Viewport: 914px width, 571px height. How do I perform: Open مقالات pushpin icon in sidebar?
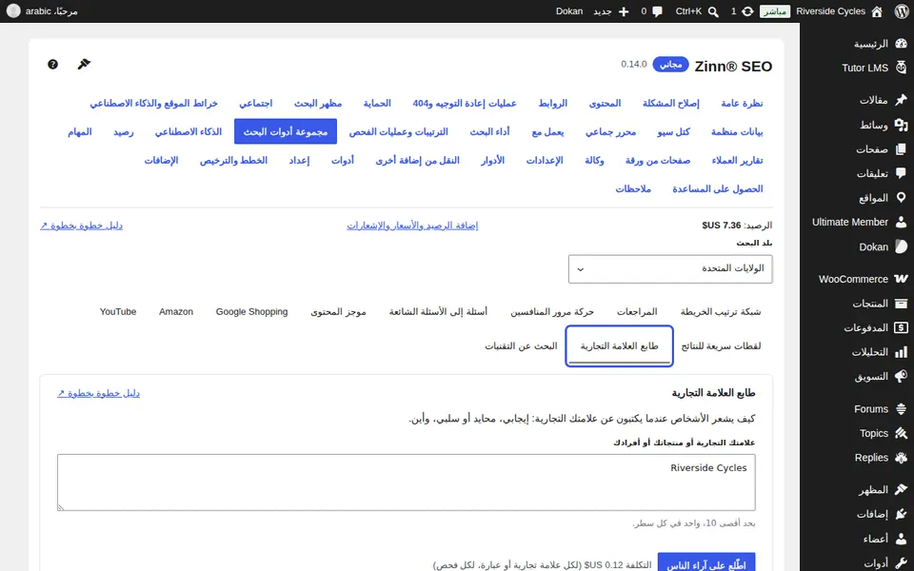902,100
